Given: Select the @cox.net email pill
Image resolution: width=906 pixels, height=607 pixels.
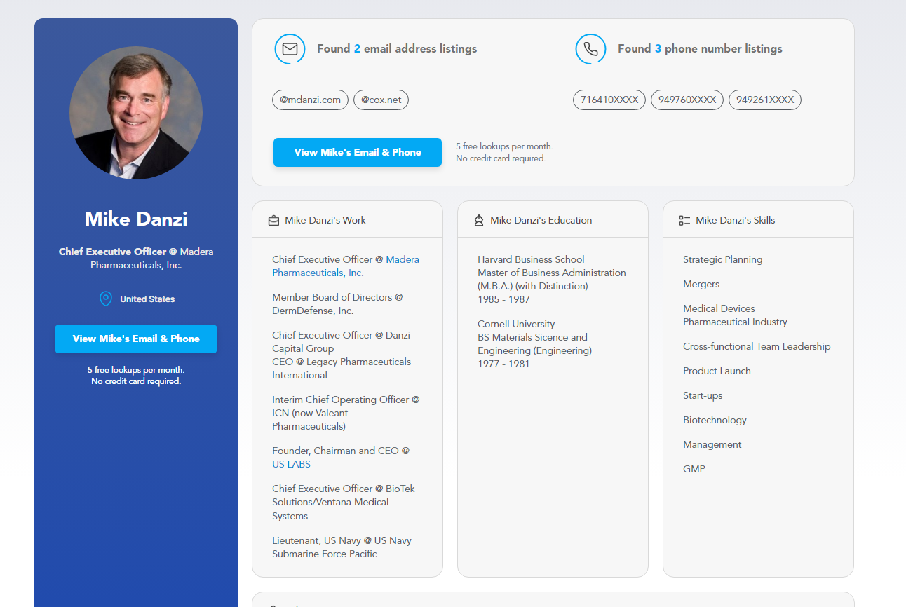Looking at the screenshot, I should pos(381,100).
